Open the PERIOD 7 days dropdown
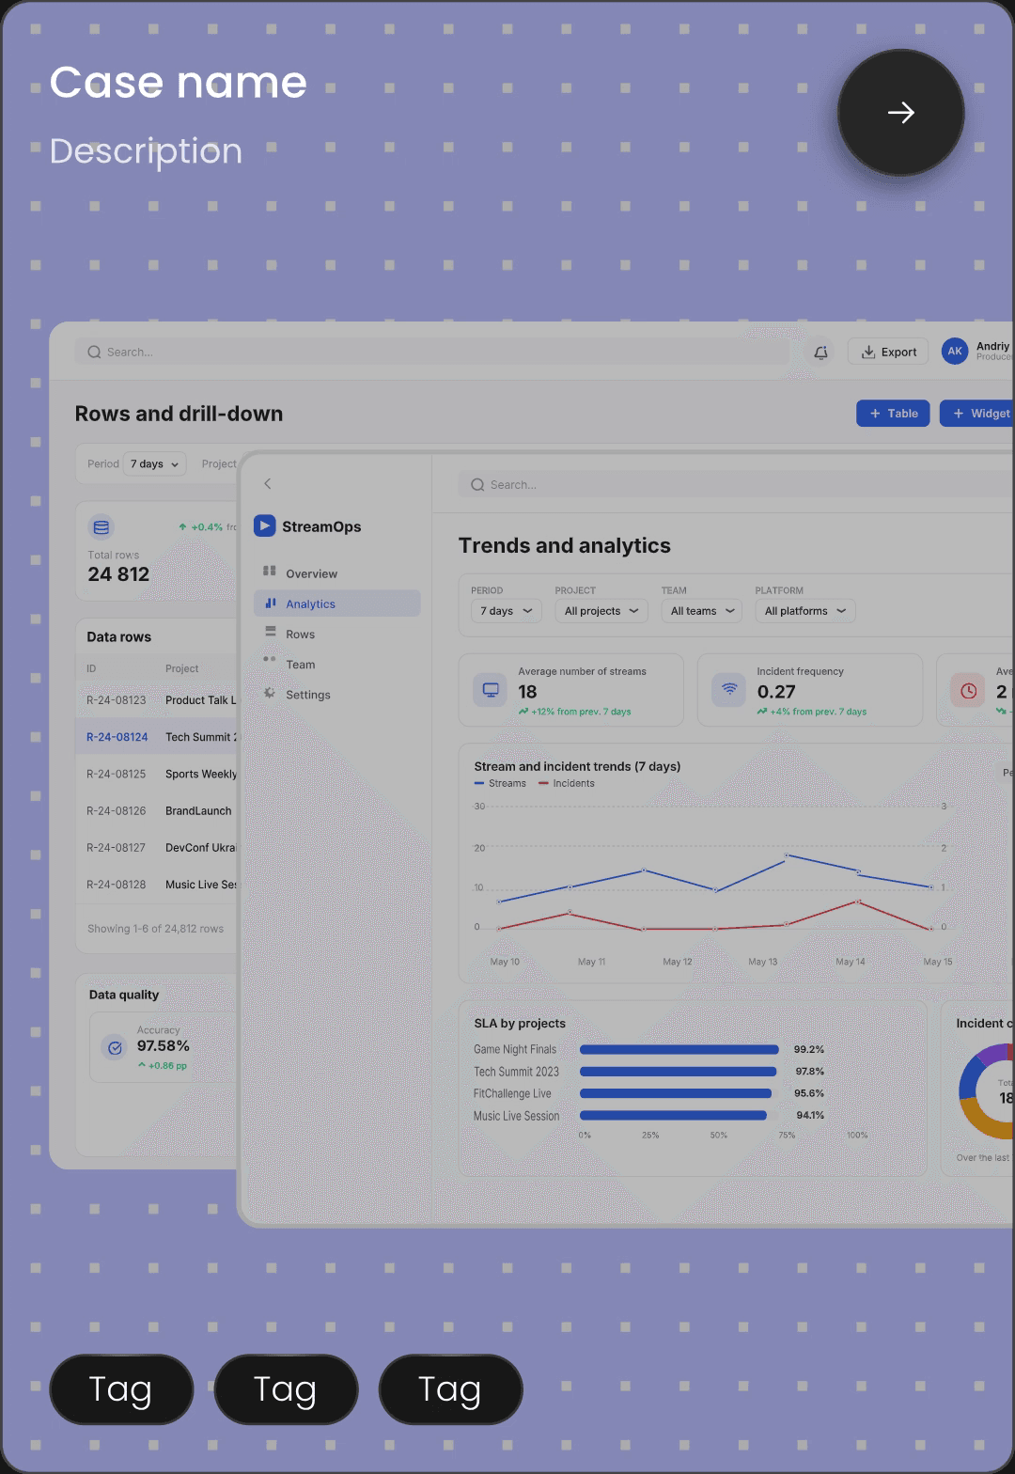This screenshot has height=1474, width=1015. pos(507,611)
